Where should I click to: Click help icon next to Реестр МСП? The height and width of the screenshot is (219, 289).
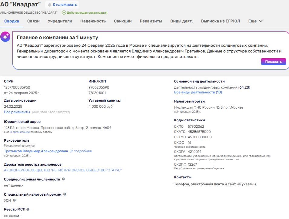[28, 209]
